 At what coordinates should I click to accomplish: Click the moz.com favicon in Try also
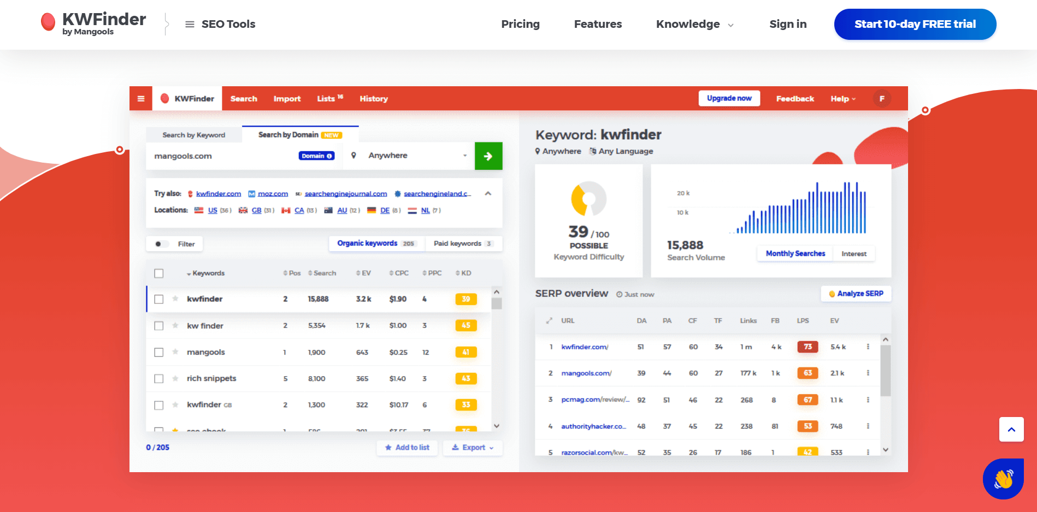tap(252, 194)
